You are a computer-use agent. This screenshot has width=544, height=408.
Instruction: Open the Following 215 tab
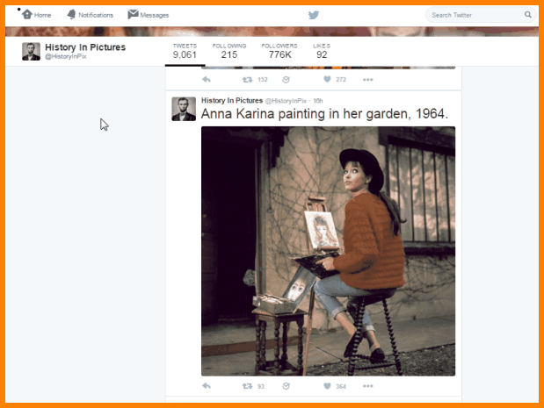228,51
